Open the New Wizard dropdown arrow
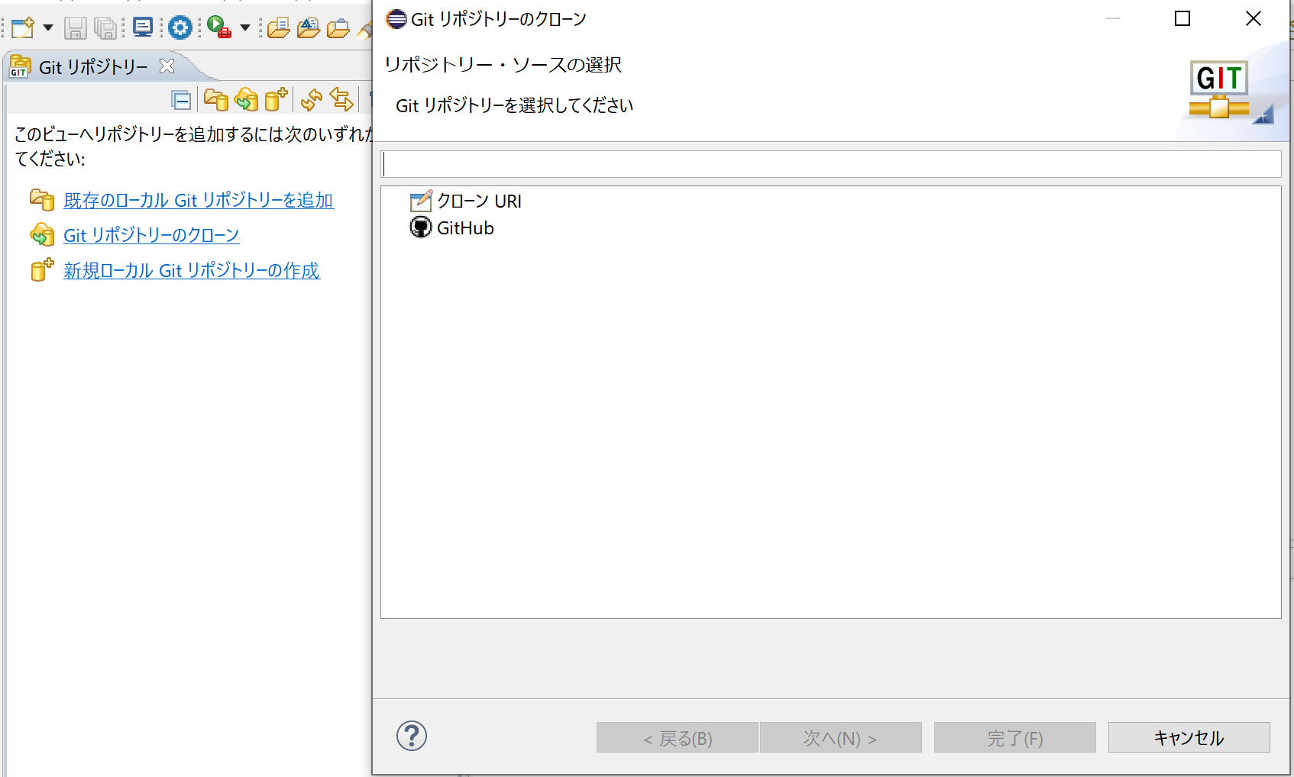The height and width of the screenshot is (777, 1294). pos(48,27)
